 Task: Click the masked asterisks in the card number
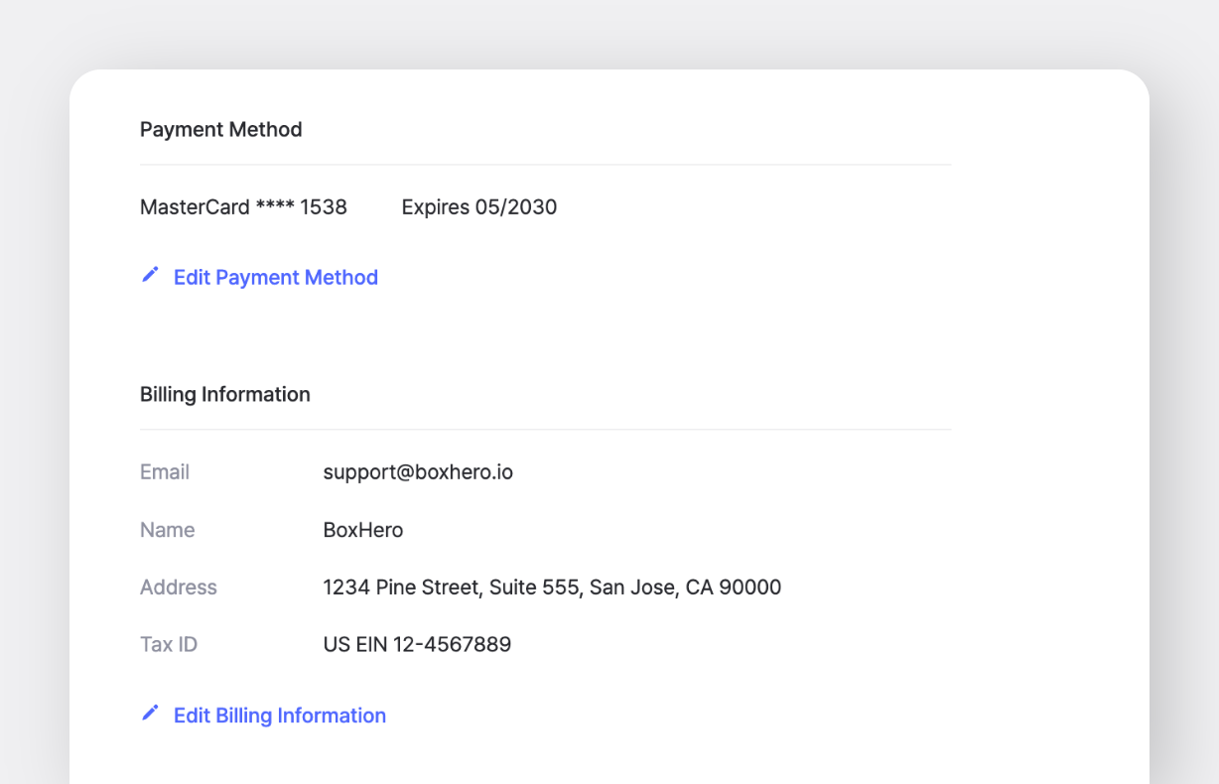(274, 207)
